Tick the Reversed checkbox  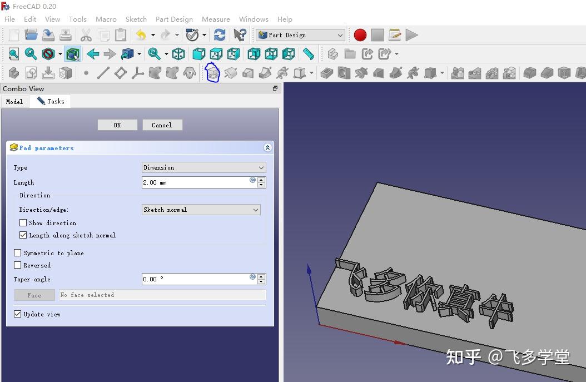click(18, 265)
